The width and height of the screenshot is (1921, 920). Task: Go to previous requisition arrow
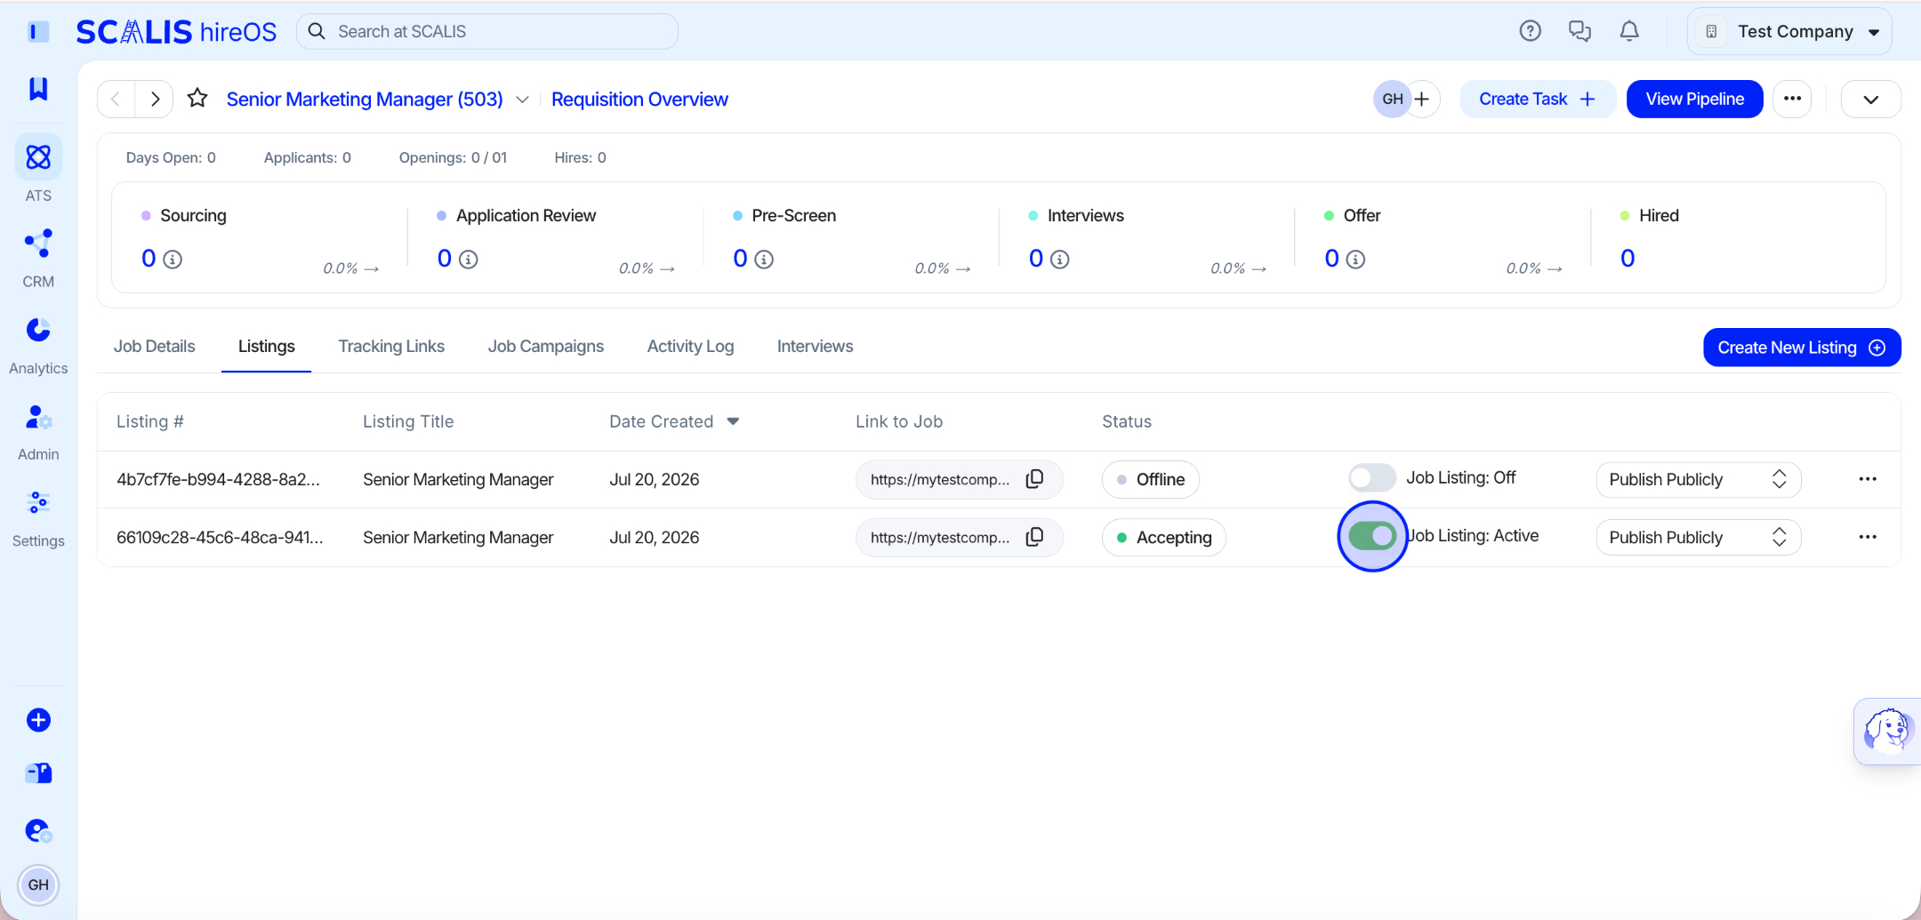click(x=116, y=99)
